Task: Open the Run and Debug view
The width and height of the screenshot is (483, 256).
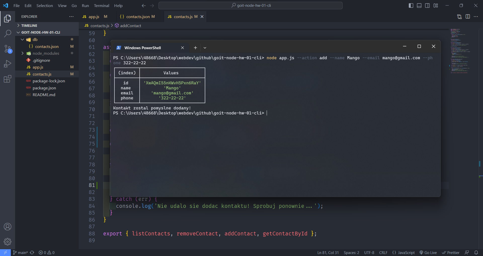Action: (x=8, y=64)
